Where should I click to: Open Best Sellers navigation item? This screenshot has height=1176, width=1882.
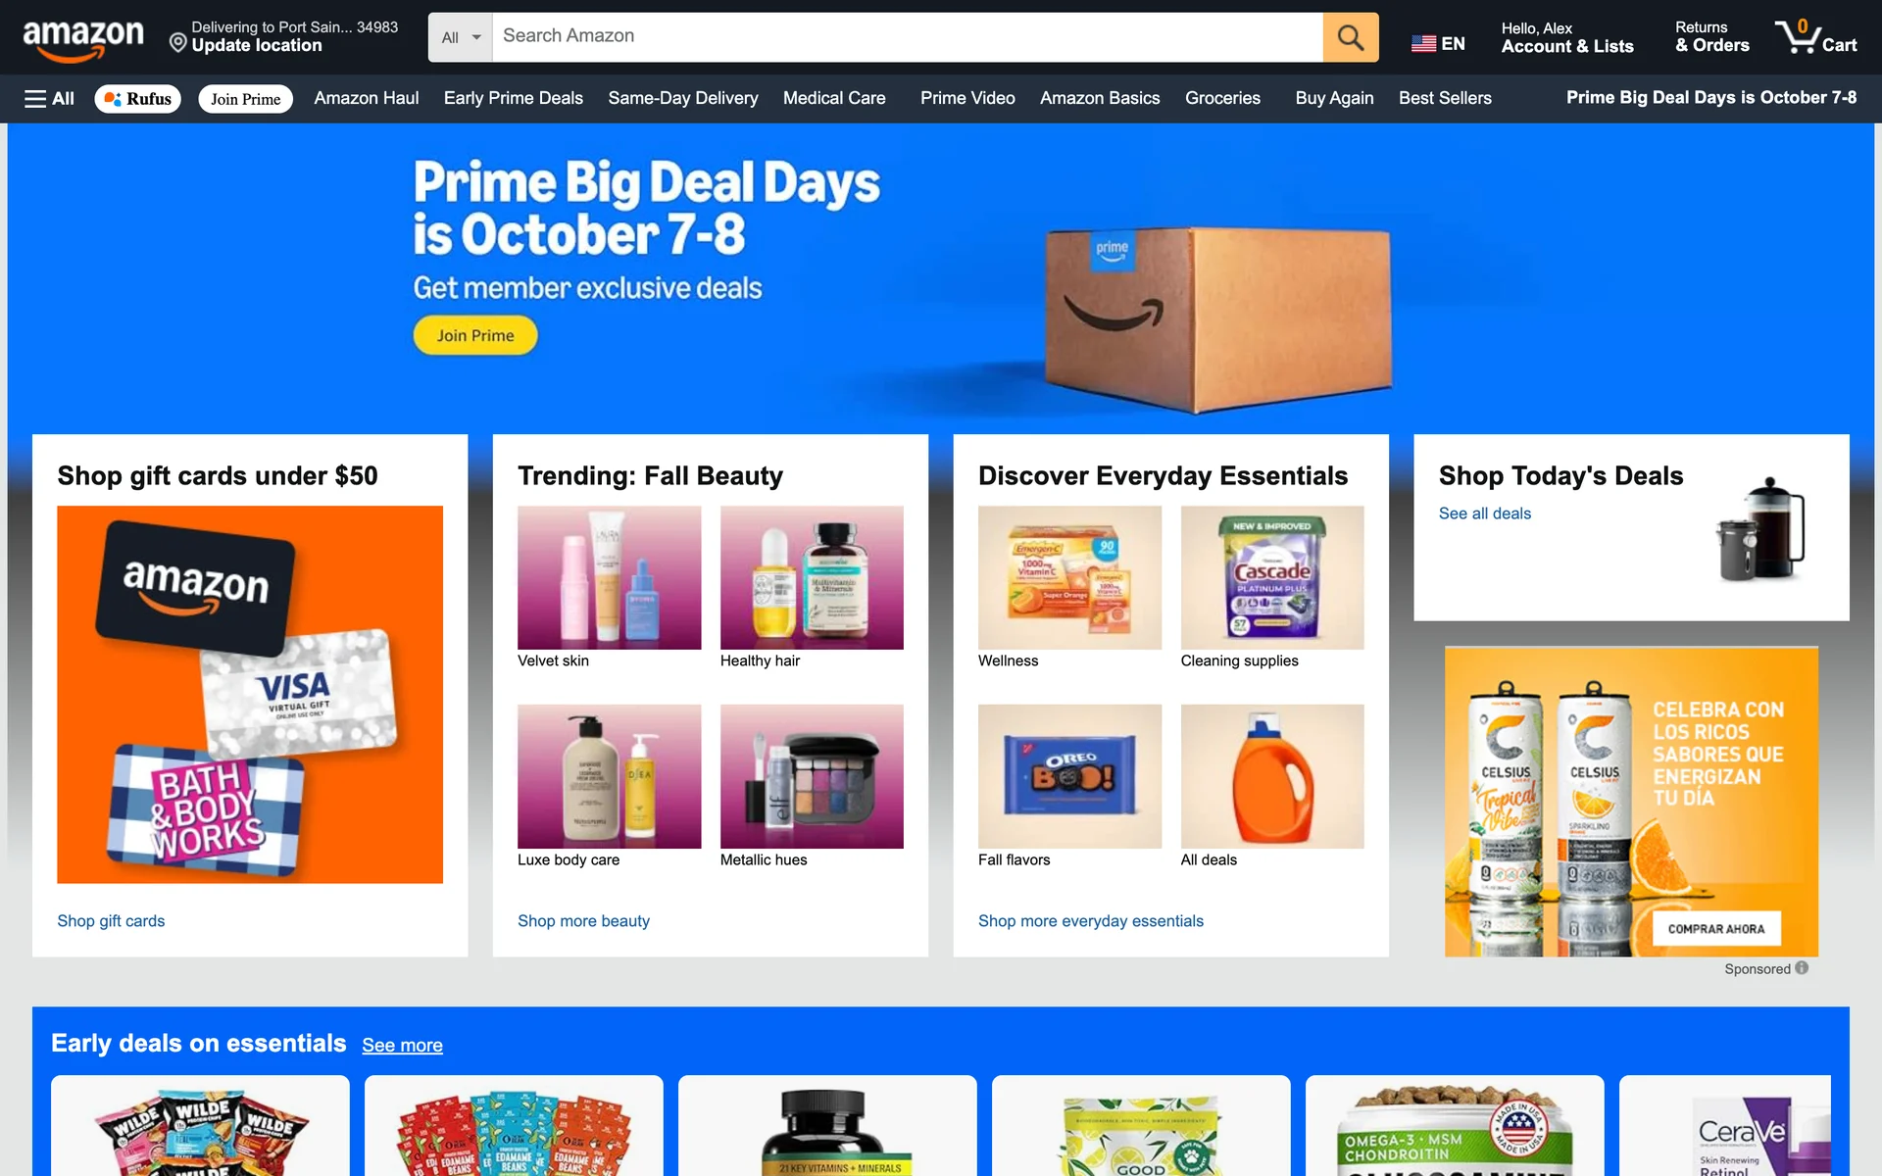[x=1445, y=98]
